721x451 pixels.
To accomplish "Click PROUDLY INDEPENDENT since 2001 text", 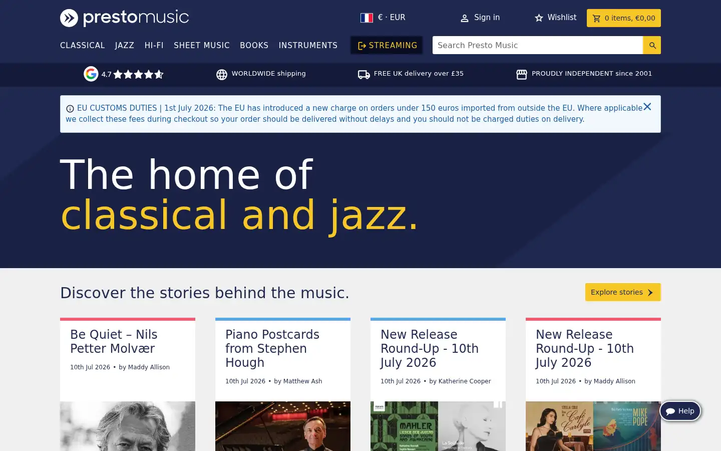I will coord(592,74).
